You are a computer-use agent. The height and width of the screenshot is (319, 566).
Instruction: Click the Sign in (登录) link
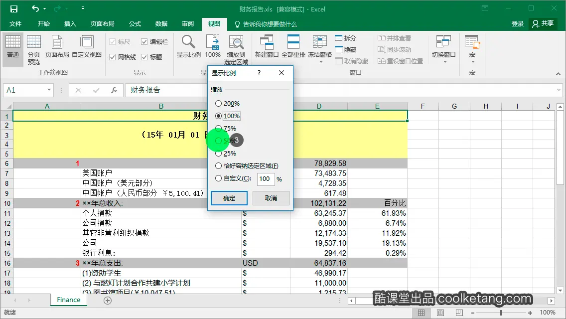(x=517, y=24)
